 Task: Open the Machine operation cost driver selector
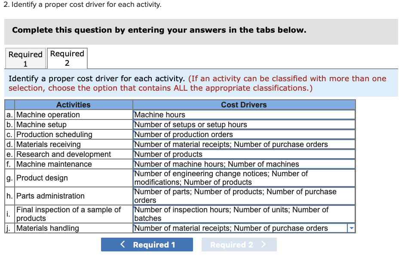(244, 115)
